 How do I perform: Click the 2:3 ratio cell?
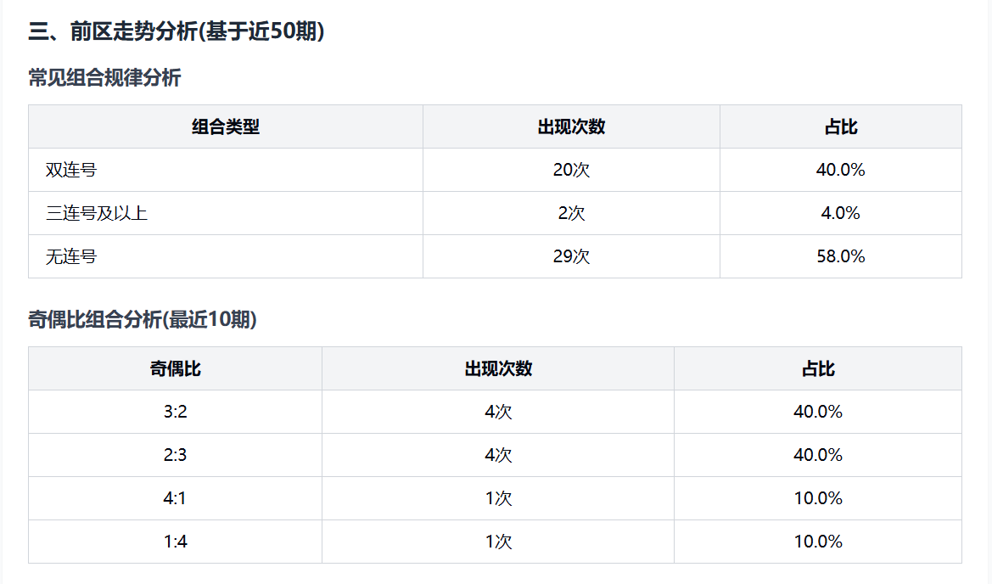coord(175,456)
